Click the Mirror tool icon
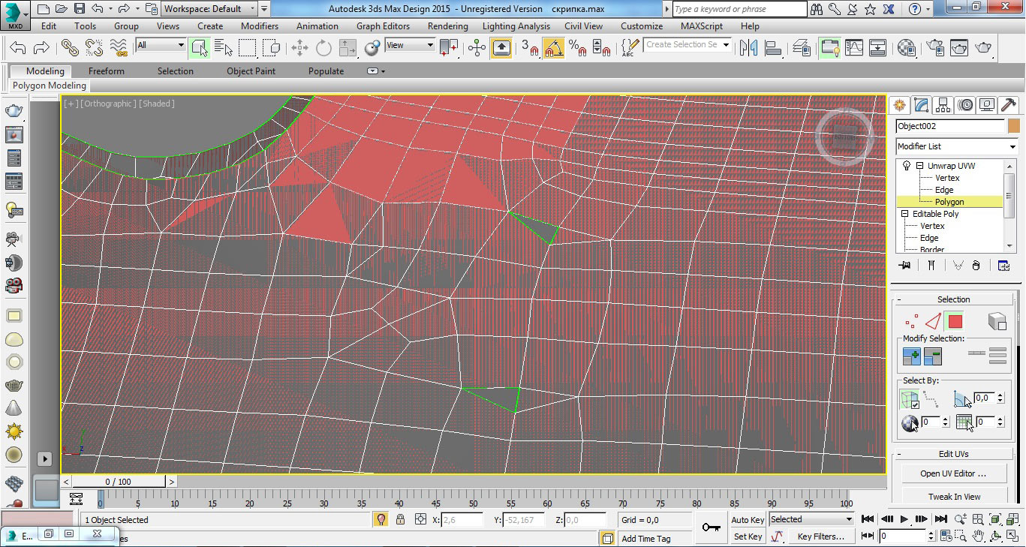The width and height of the screenshot is (1026, 547). 748,48
